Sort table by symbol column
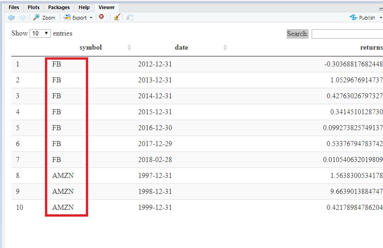 pyautogui.click(x=91, y=47)
